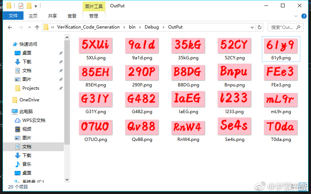Expand the ribbon with the chevron

click(x=296, y=16)
